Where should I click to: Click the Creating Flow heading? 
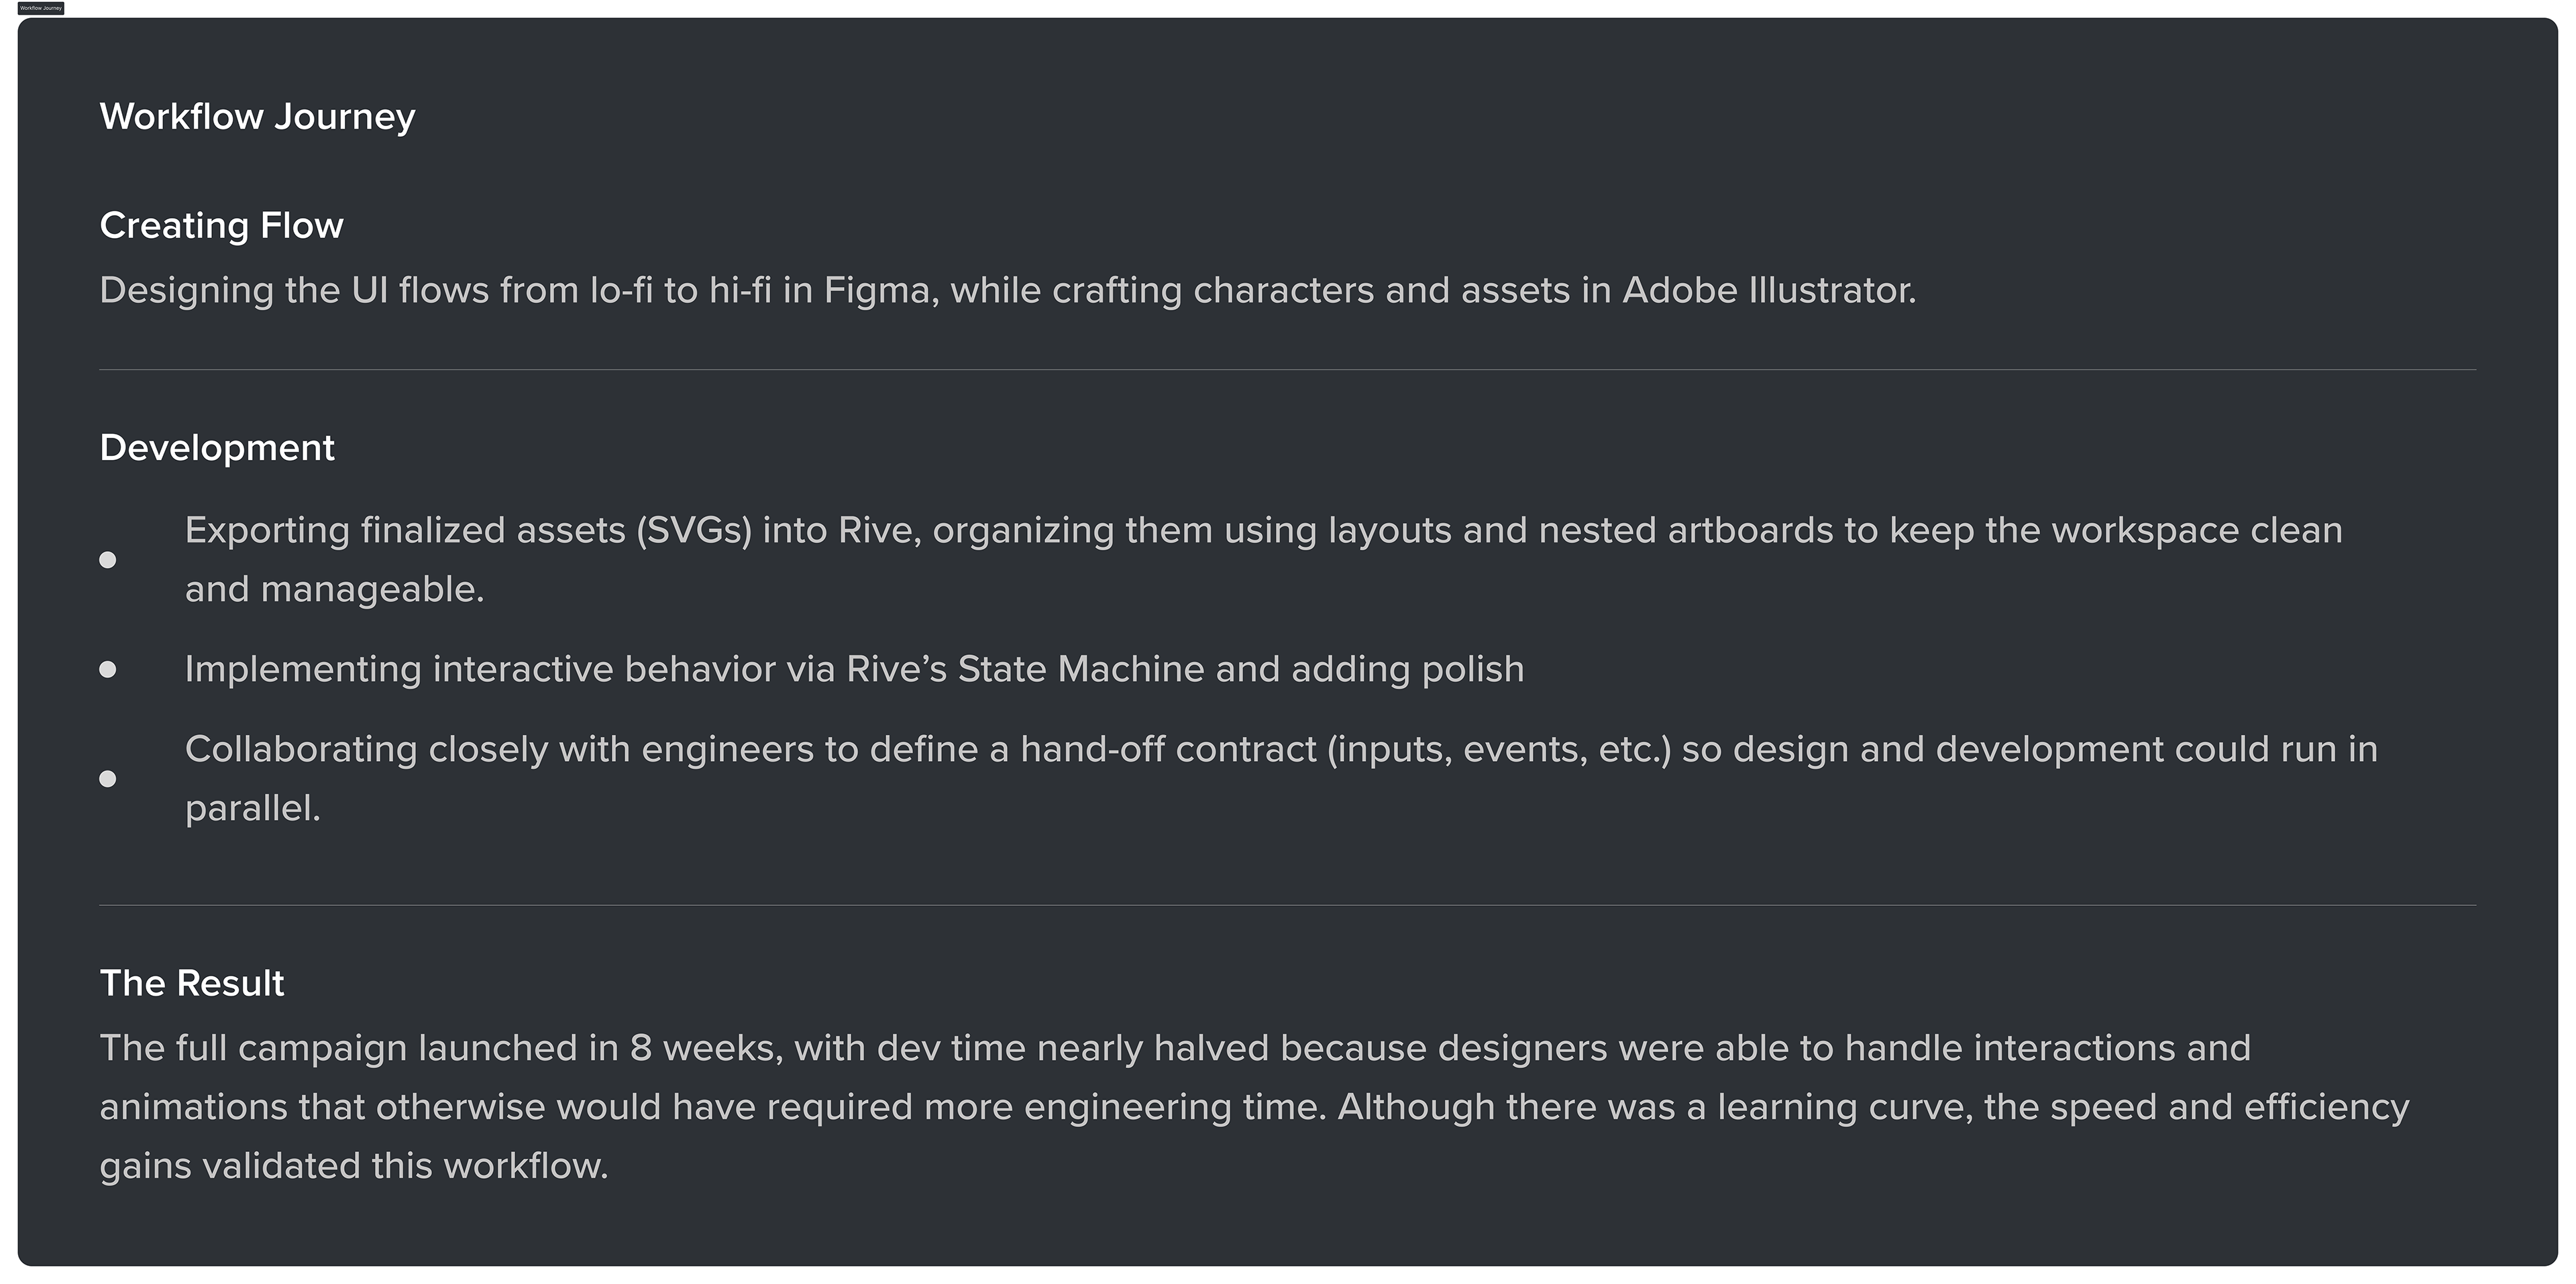(x=221, y=226)
